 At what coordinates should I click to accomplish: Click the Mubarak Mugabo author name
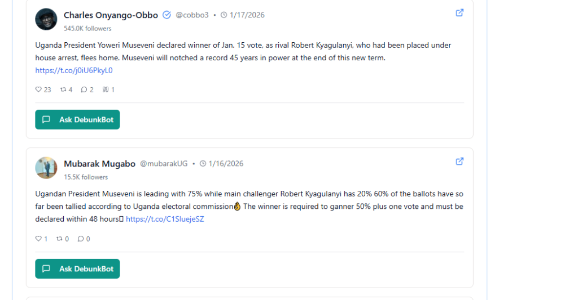pos(99,164)
